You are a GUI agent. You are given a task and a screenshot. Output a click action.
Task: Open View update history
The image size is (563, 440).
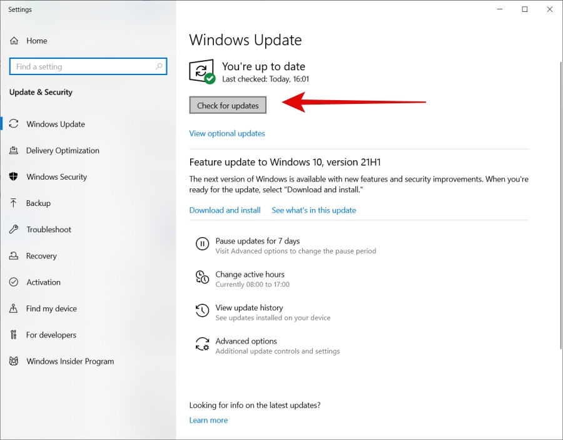(x=249, y=308)
